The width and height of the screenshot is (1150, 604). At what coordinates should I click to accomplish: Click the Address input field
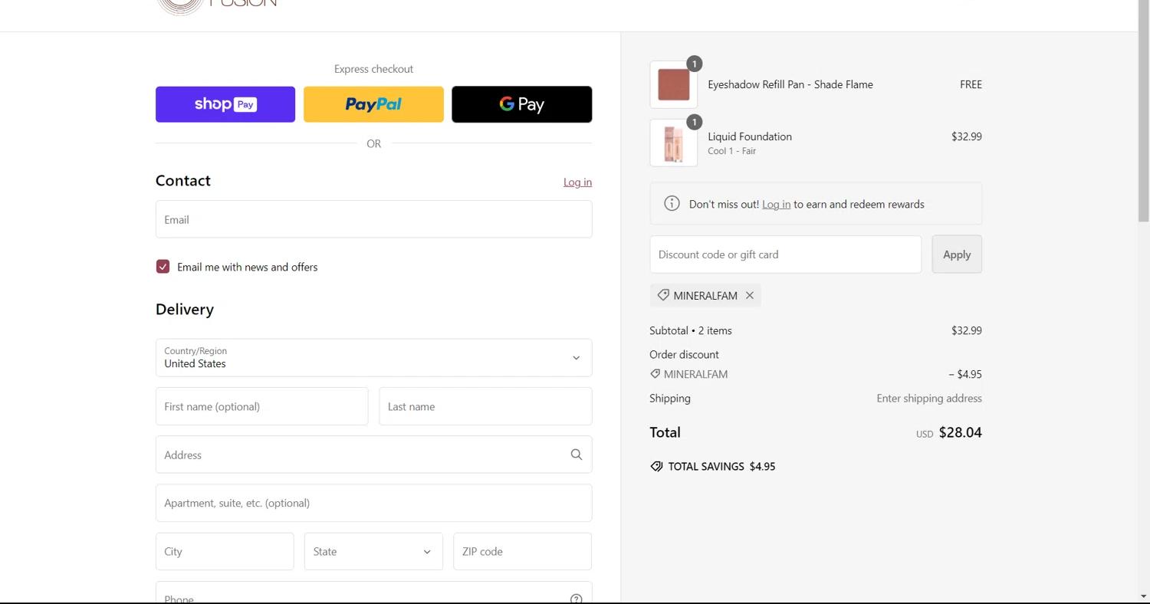pyautogui.click(x=373, y=455)
